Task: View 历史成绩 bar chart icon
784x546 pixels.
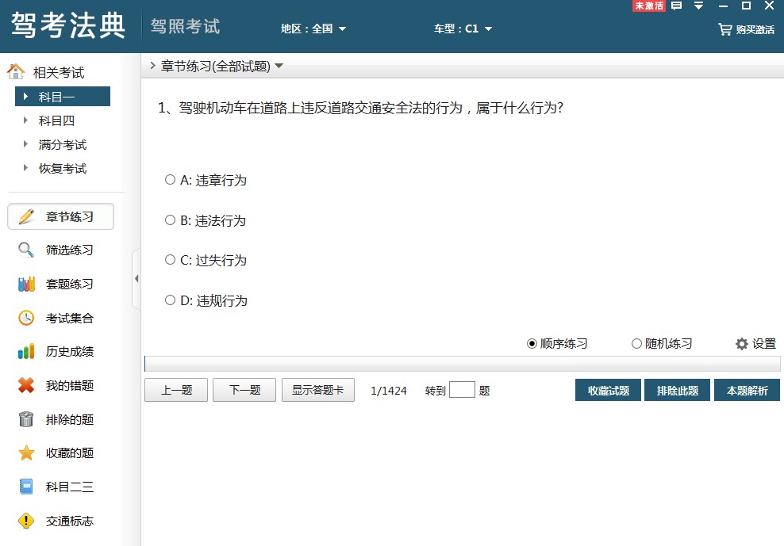Action: [26, 352]
